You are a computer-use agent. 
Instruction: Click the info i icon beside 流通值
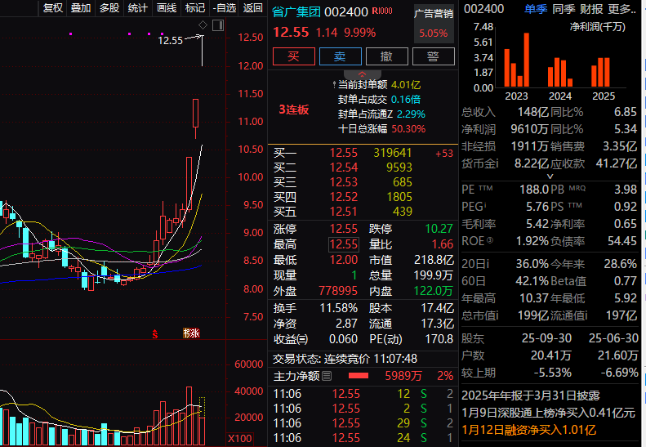tap(586, 315)
